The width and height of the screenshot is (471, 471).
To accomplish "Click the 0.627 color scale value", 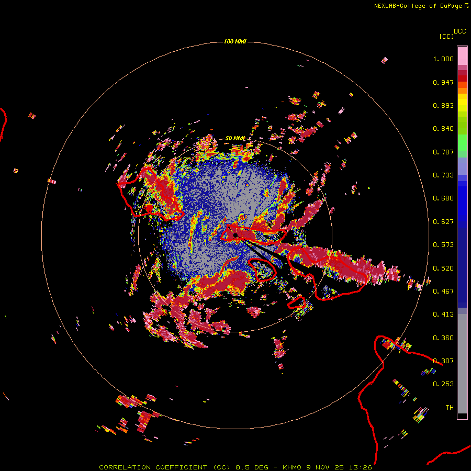I will (443, 222).
